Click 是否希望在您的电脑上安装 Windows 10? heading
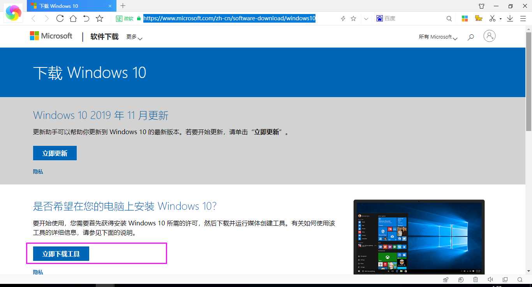 point(125,206)
